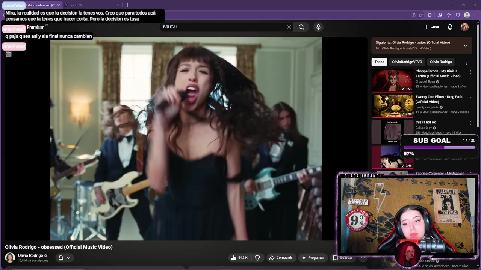Viewport: 481px width, 270px height.
Task: Close the Inicio / X tab
Action: pyautogui.click(x=118, y=5)
